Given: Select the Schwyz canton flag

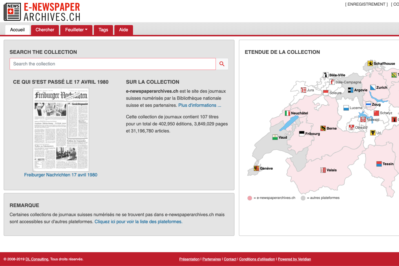Looking at the screenshot, I should tap(376, 113).
